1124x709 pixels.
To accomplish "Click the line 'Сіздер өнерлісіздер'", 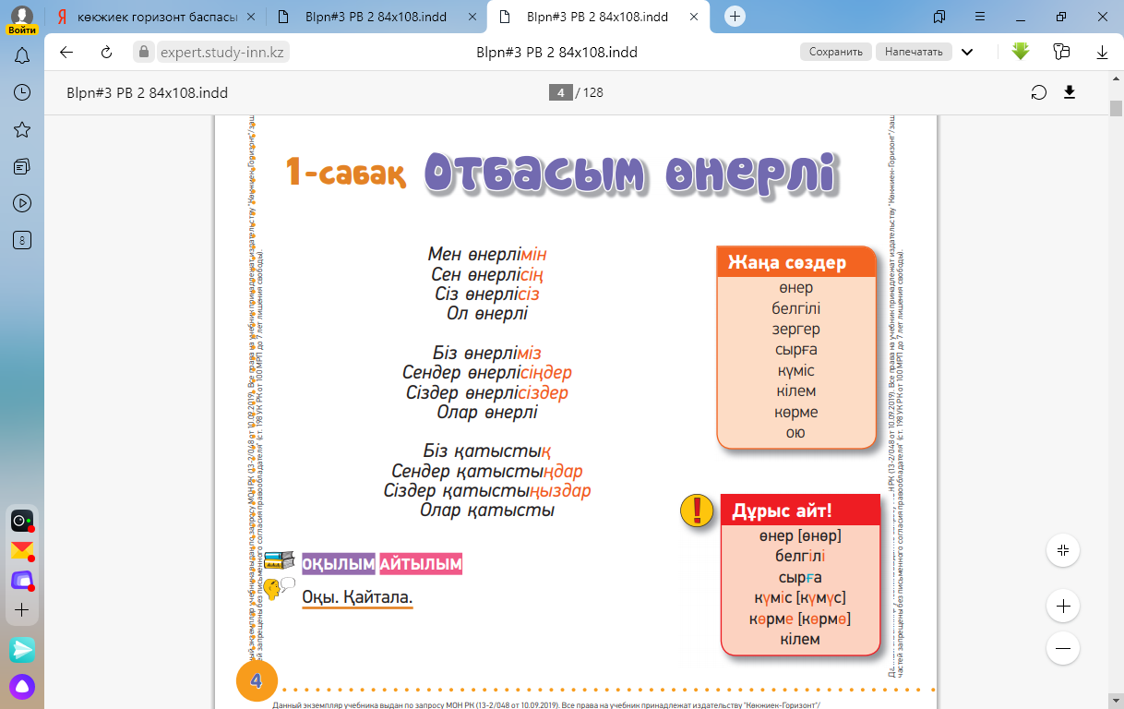I will coord(487,392).
